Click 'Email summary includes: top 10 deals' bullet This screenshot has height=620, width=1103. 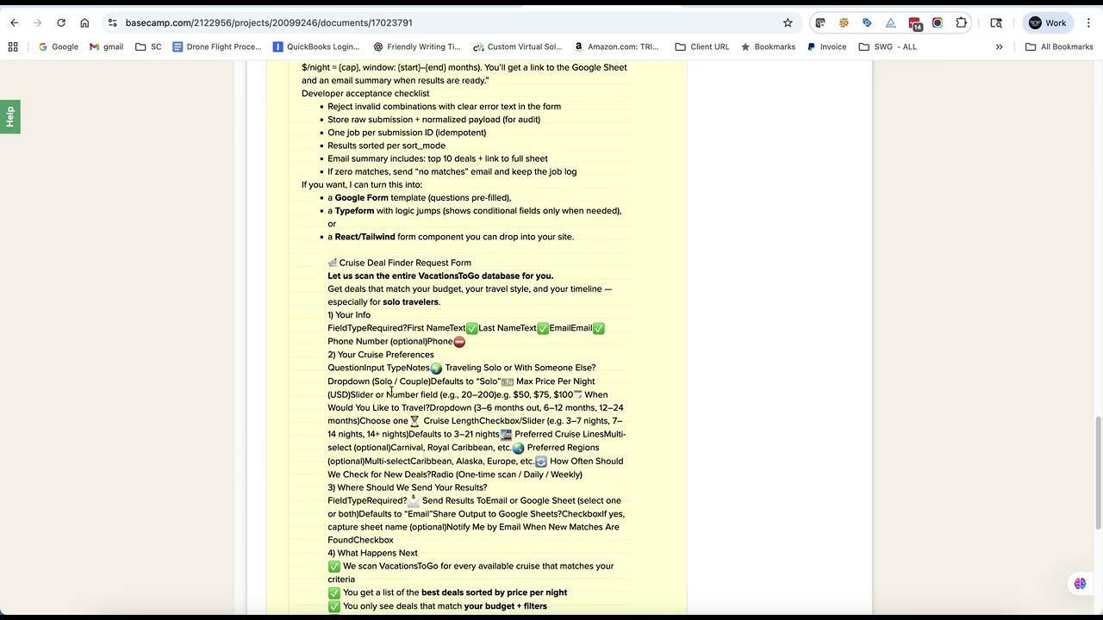click(437, 158)
